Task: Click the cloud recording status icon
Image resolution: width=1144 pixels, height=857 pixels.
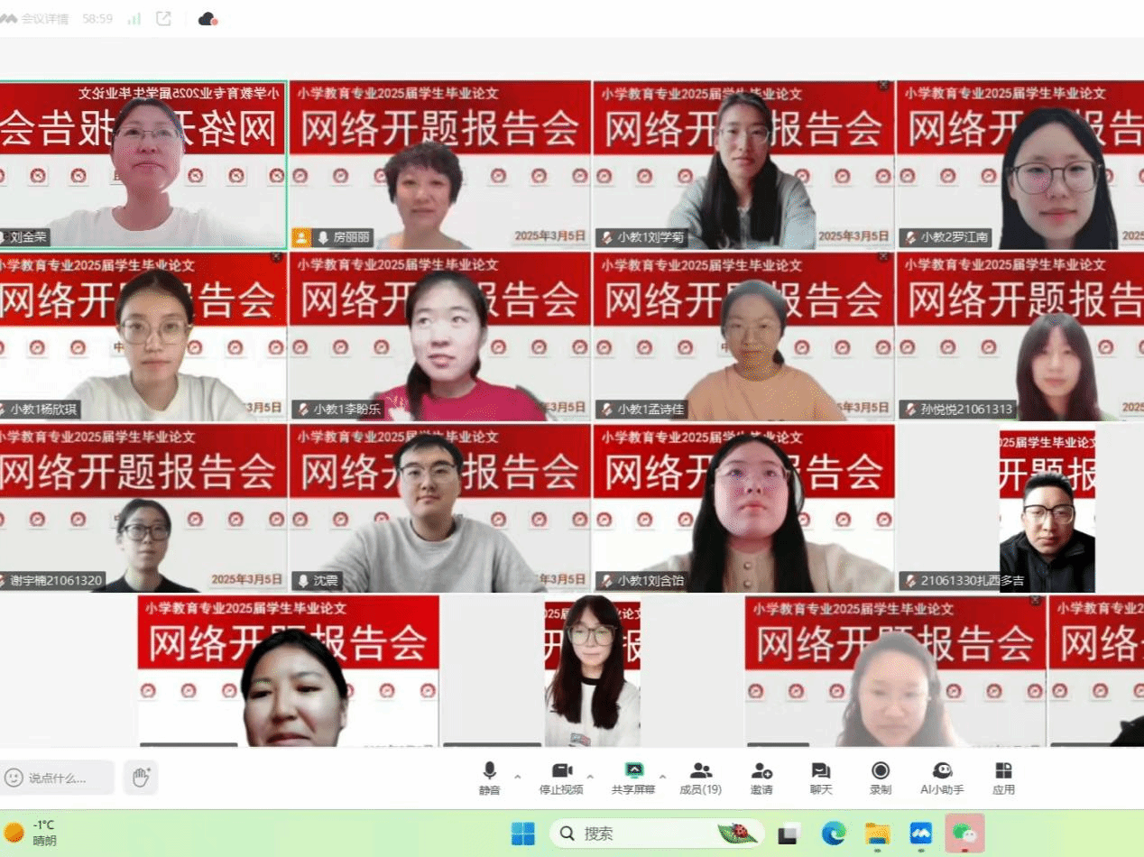Action: pos(208,18)
